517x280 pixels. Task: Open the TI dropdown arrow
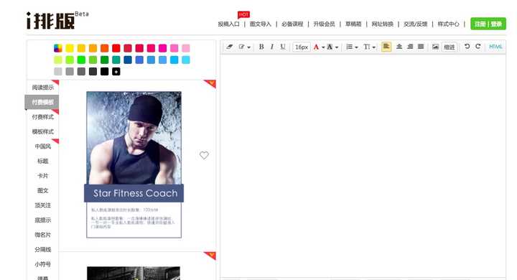tap(374, 47)
